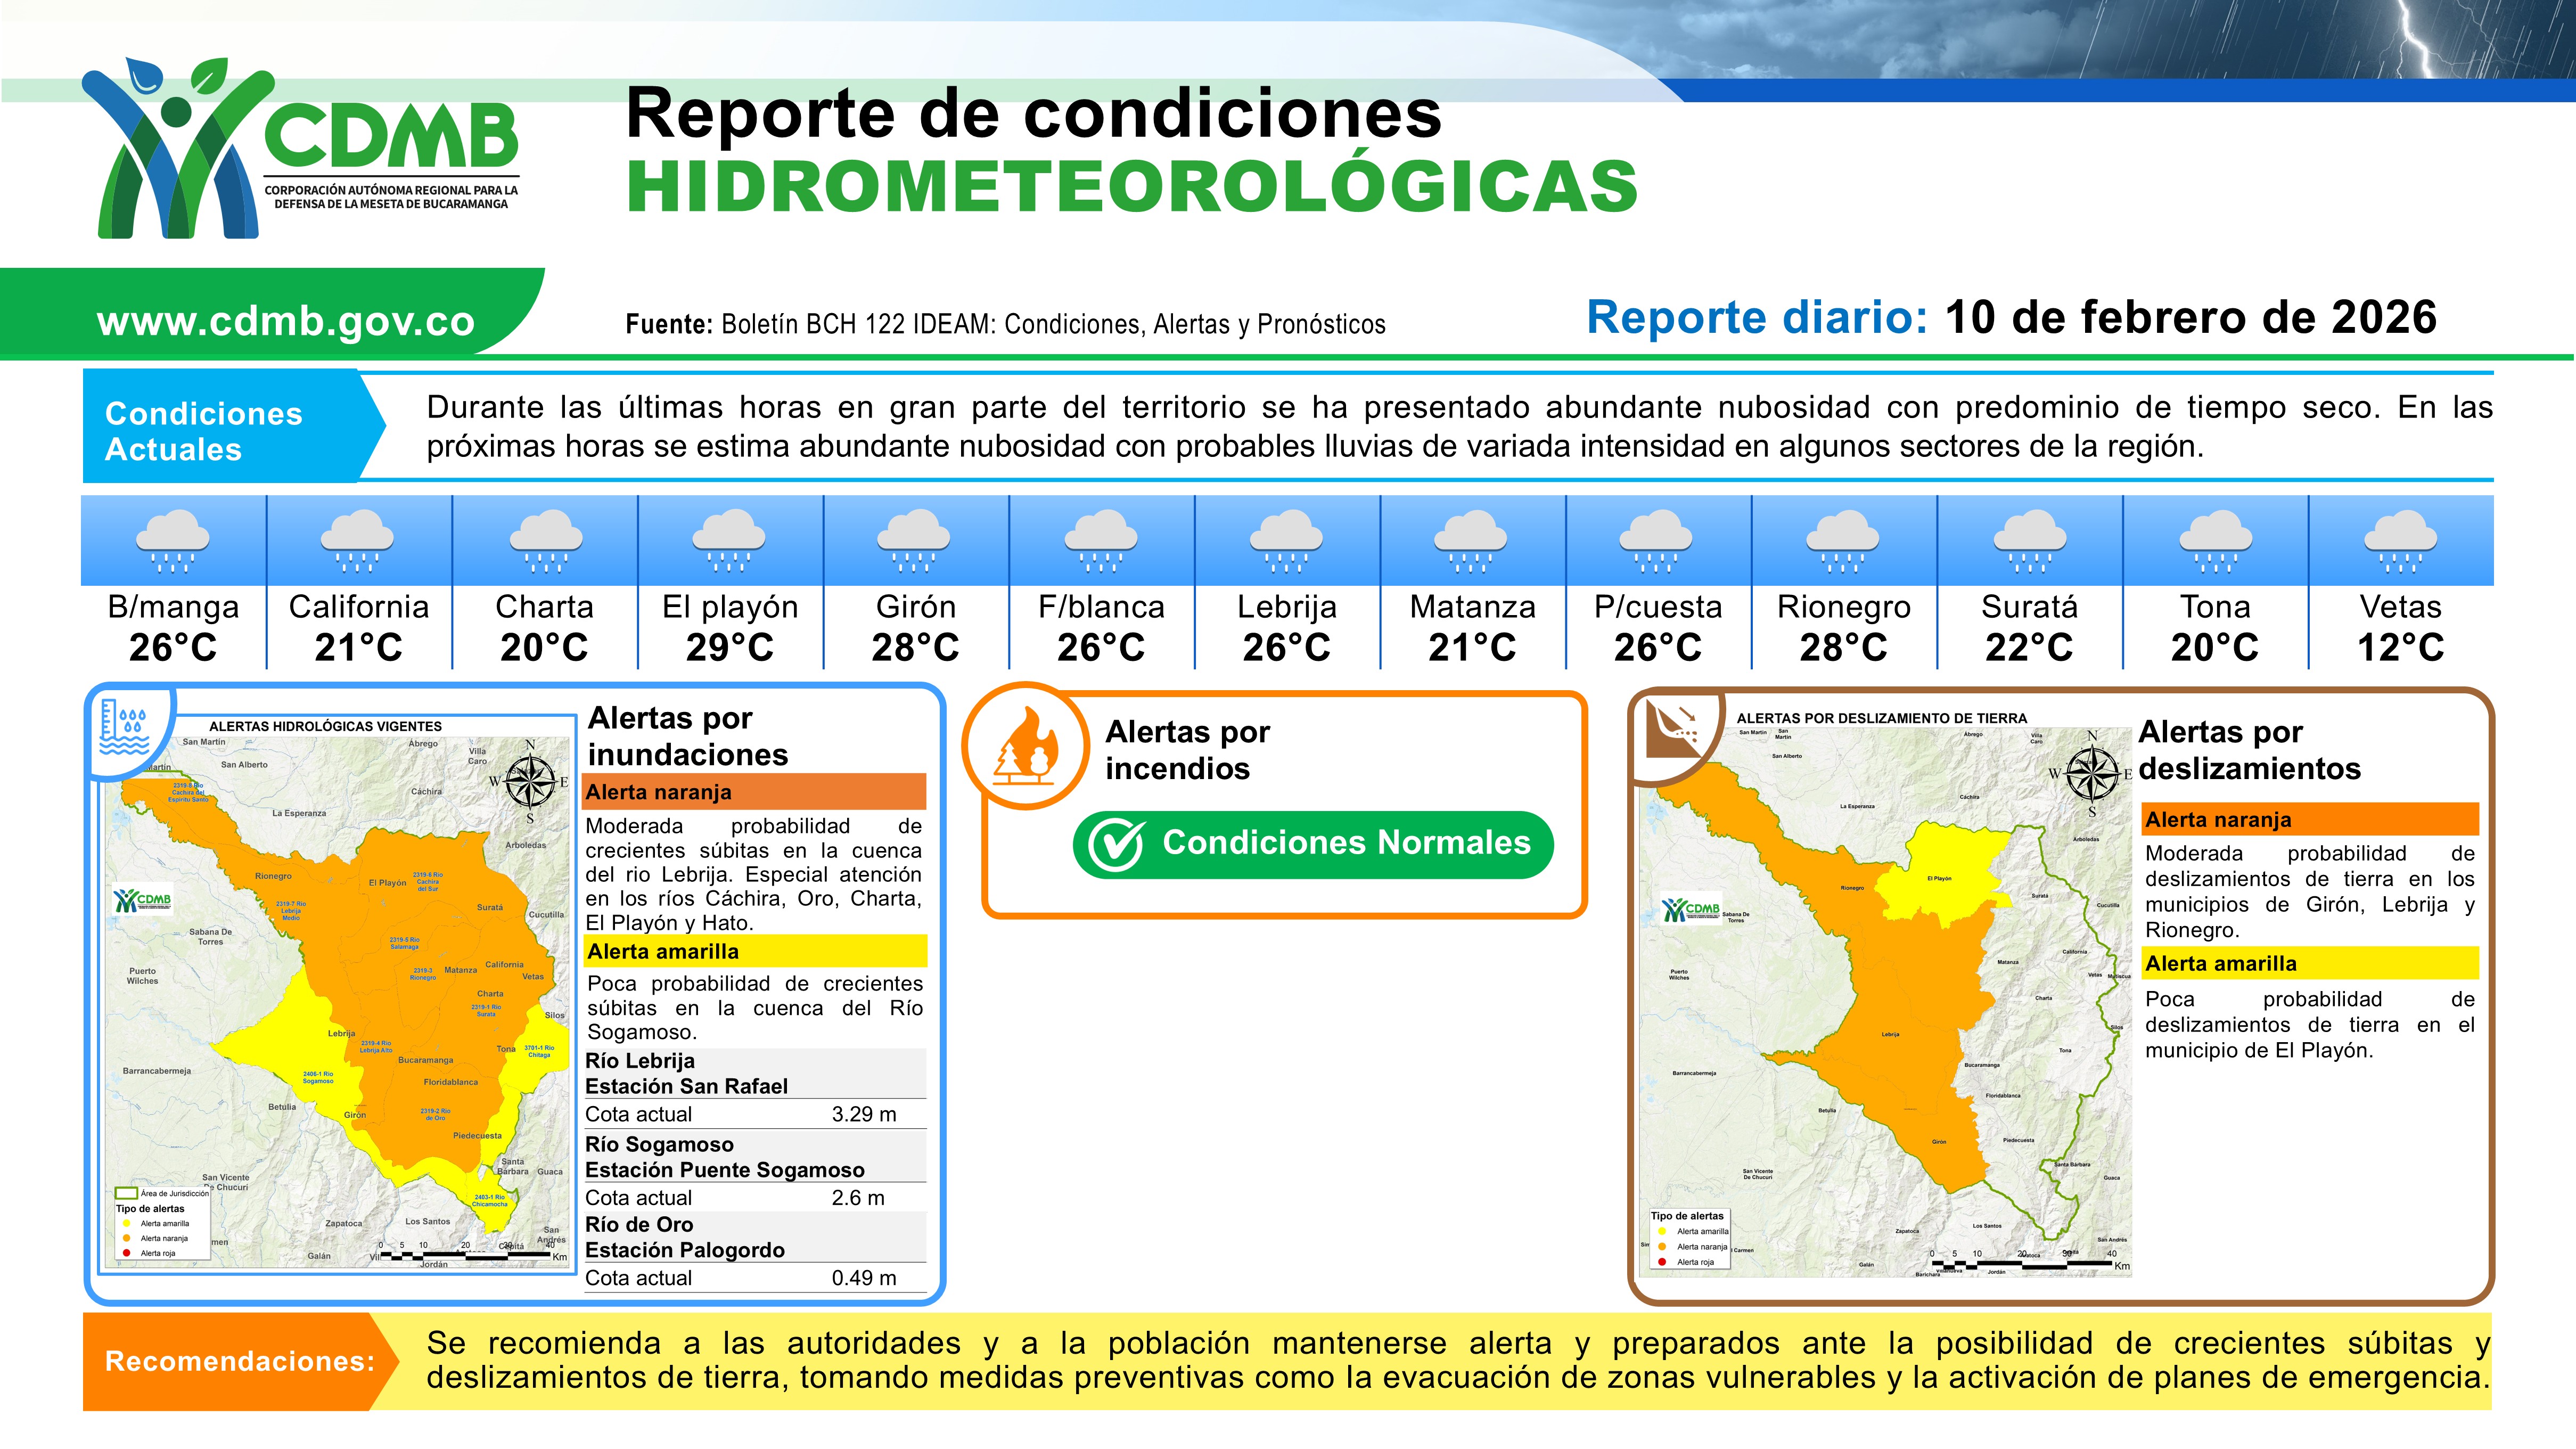Click the rain cloud icon above Girón
This screenshot has width=2576, height=1449.
915,540
